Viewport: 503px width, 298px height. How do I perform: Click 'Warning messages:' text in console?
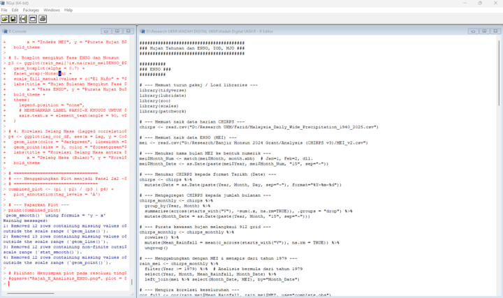25,221
